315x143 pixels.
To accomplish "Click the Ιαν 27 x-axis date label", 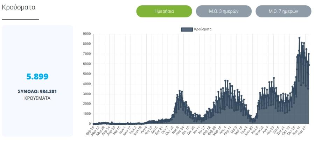I will click(x=201, y=131).
